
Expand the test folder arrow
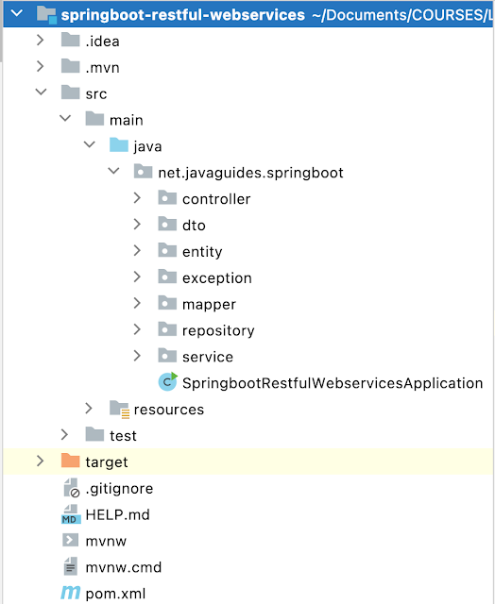[64, 435]
